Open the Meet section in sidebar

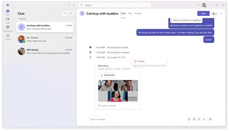tap(8, 19)
